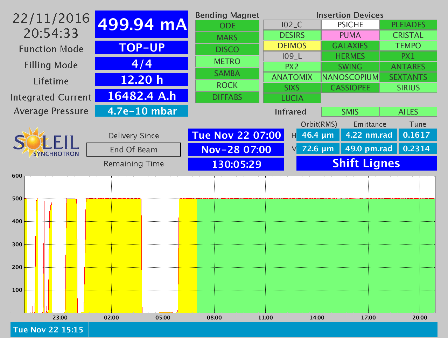Viewport: 448px width, 338px height.
Task: Click the SEXTANTS beamline indicator
Action: (x=408, y=77)
